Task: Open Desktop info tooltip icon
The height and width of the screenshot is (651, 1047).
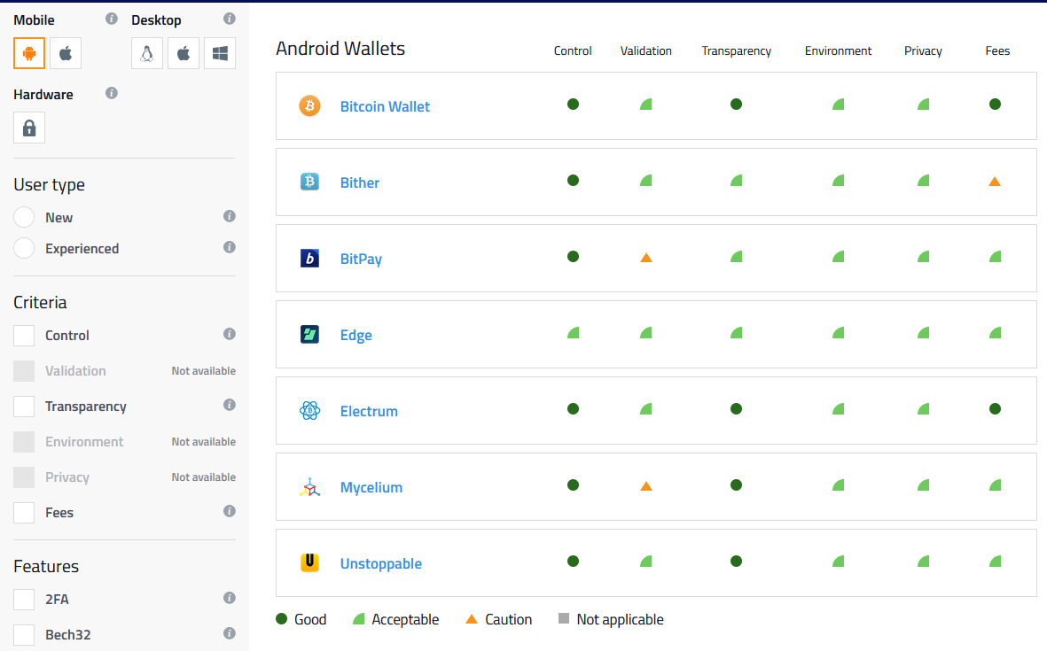Action: click(230, 19)
